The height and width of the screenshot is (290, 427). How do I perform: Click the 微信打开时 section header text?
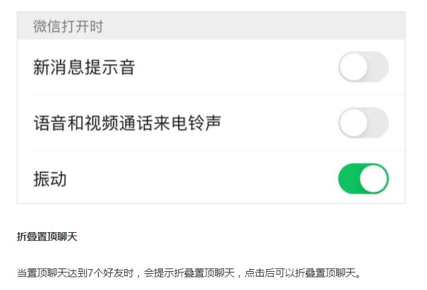pyautogui.click(x=68, y=28)
